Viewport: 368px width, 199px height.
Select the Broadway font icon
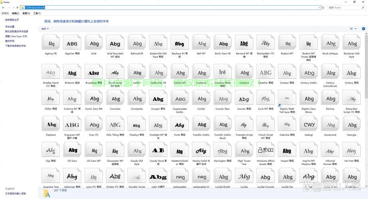coord(94,72)
